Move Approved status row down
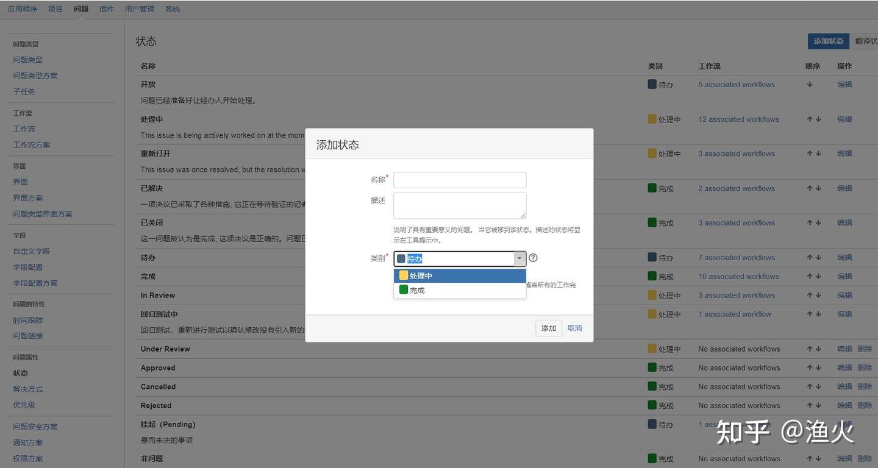Screen dimensions: 878x468 coord(818,368)
